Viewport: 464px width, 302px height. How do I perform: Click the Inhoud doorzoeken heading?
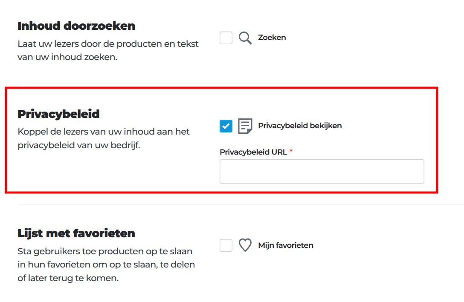(76, 26)
